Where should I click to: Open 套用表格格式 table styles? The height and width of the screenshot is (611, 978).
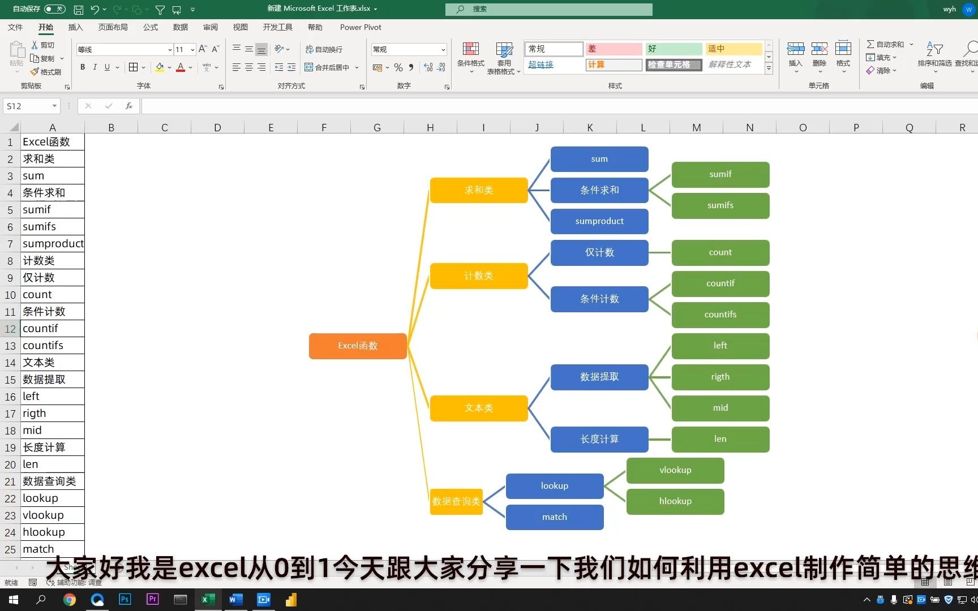504,58
